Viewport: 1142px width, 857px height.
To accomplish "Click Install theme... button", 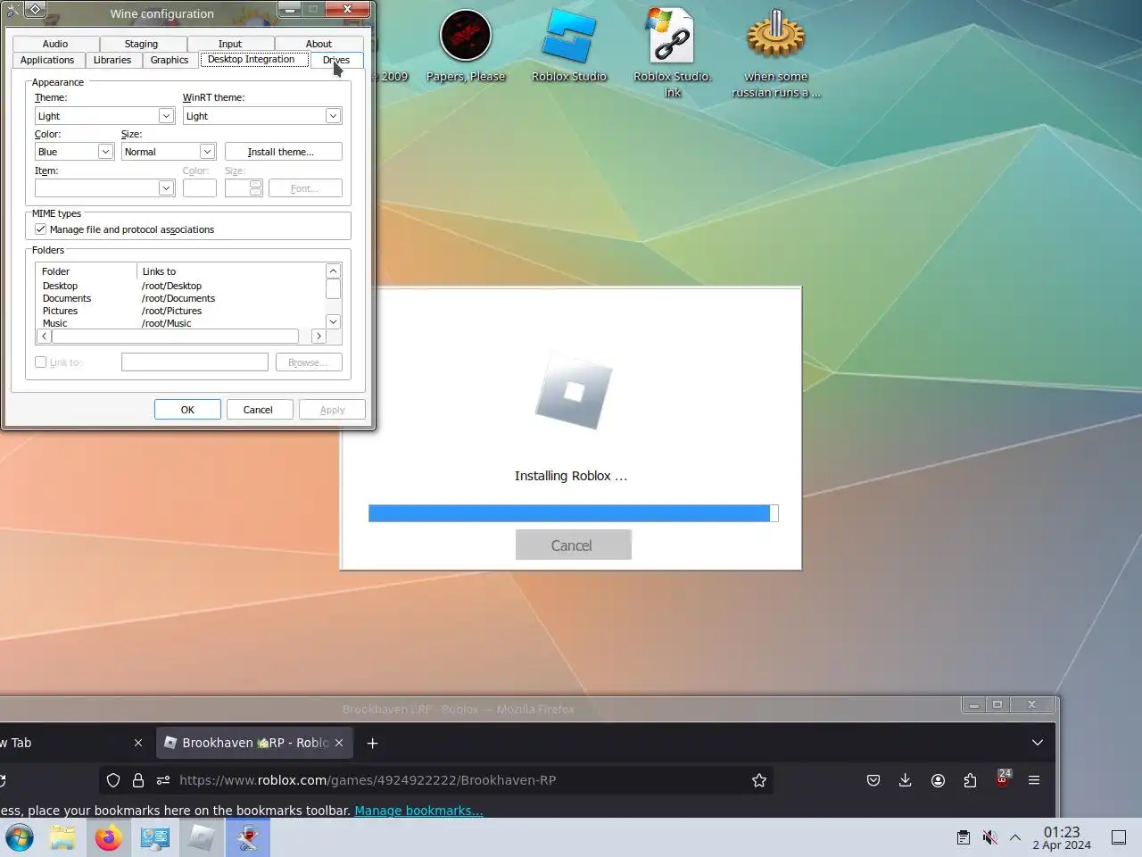I will pyautogui.click(x=283, y=152).
